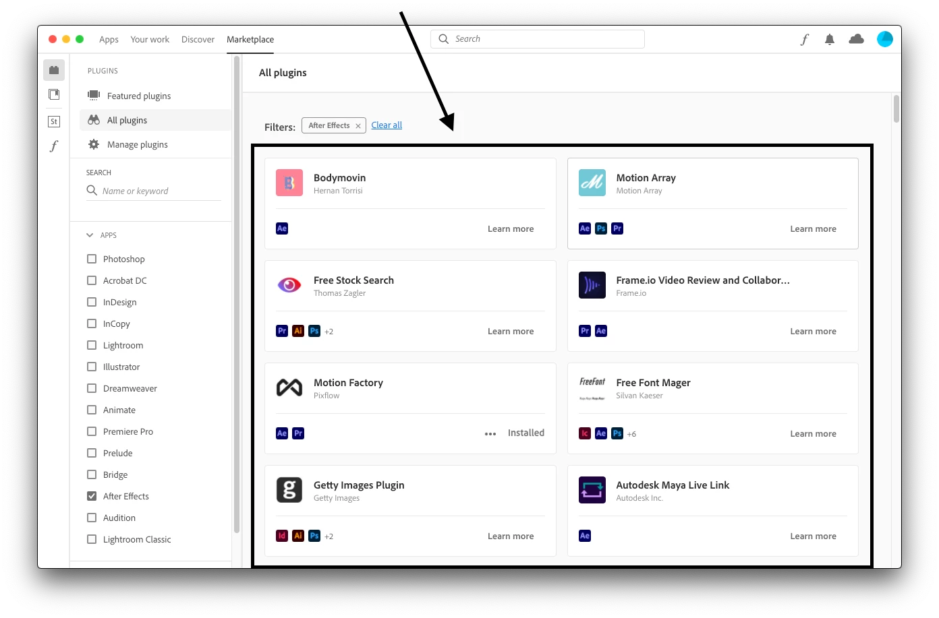Open the notifications bell
Viewport: 939px width, 618px height.
[830, 40]
